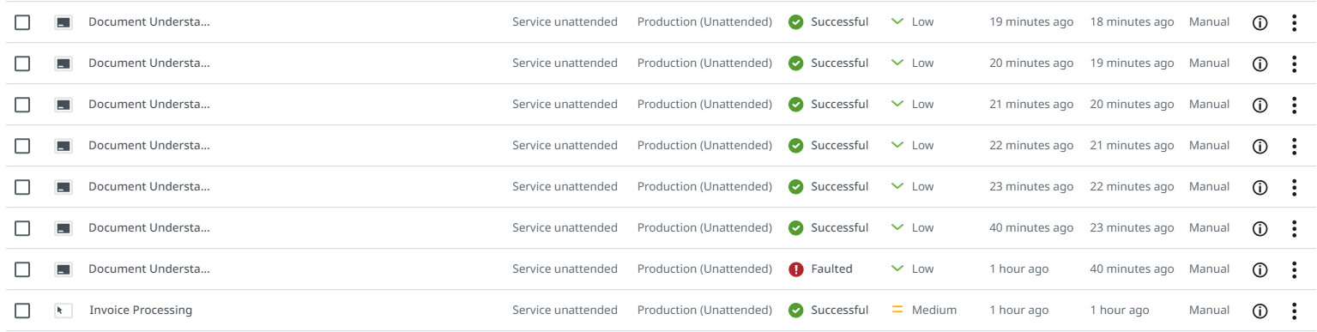Open three-dot menu on the Faulted job row
The width and height of the screenshot is (1317, 332).
click(x=1294, y=269)
